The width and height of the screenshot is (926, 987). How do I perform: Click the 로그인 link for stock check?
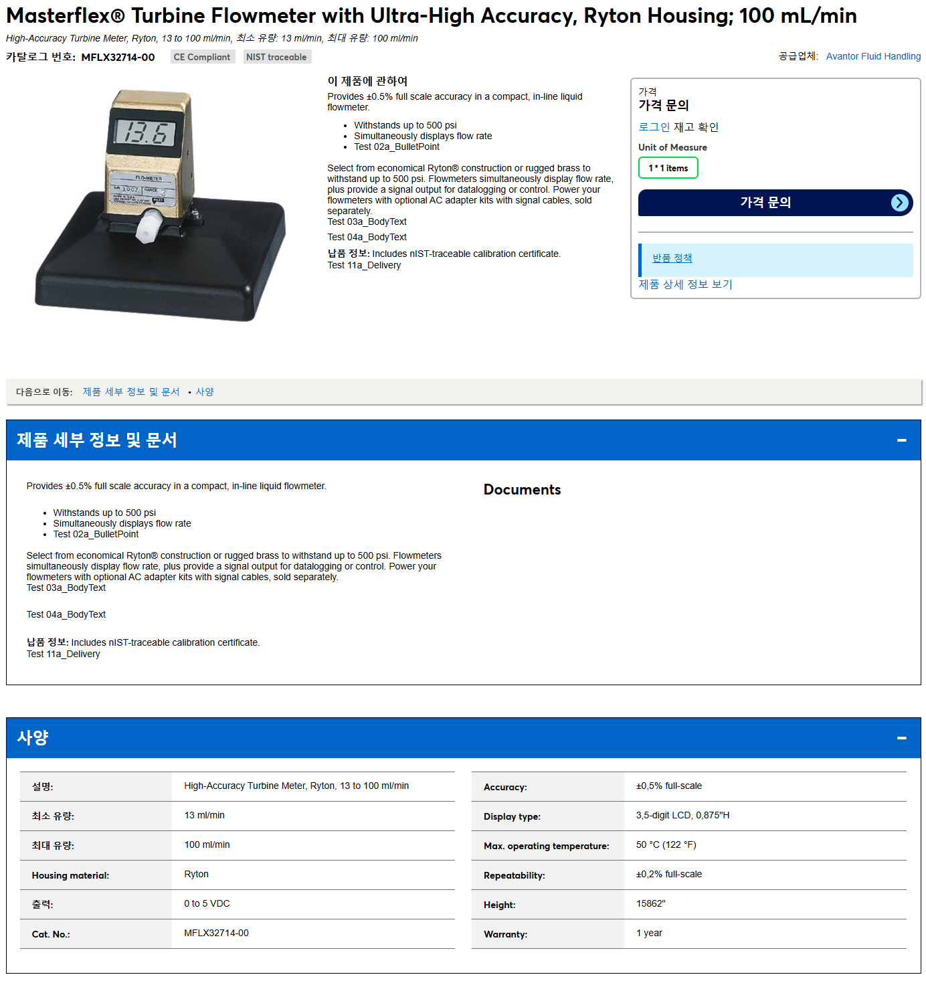654,126
